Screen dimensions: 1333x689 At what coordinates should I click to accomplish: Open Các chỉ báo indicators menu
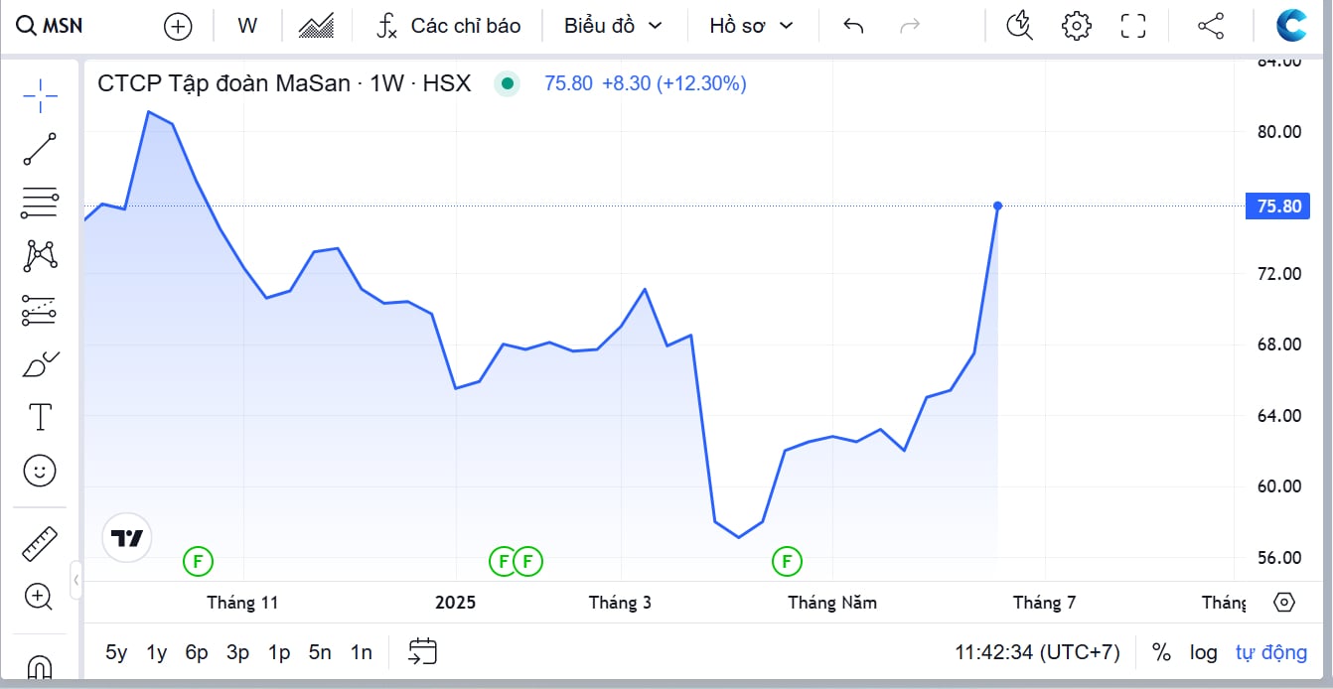click(x=448, y=26)
